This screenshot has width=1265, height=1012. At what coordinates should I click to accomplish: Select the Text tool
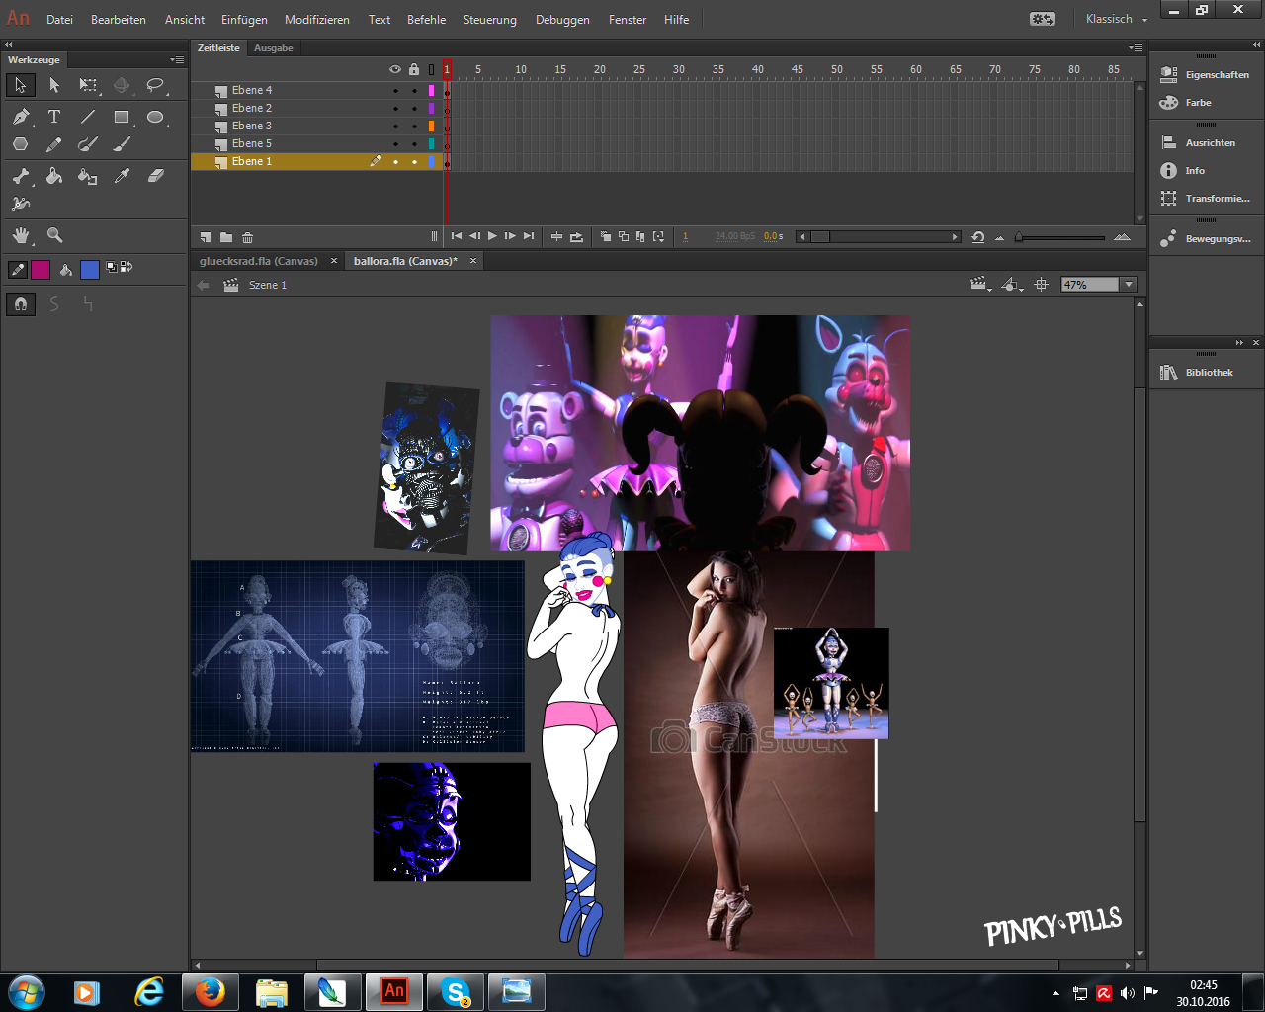click(54, 117)
